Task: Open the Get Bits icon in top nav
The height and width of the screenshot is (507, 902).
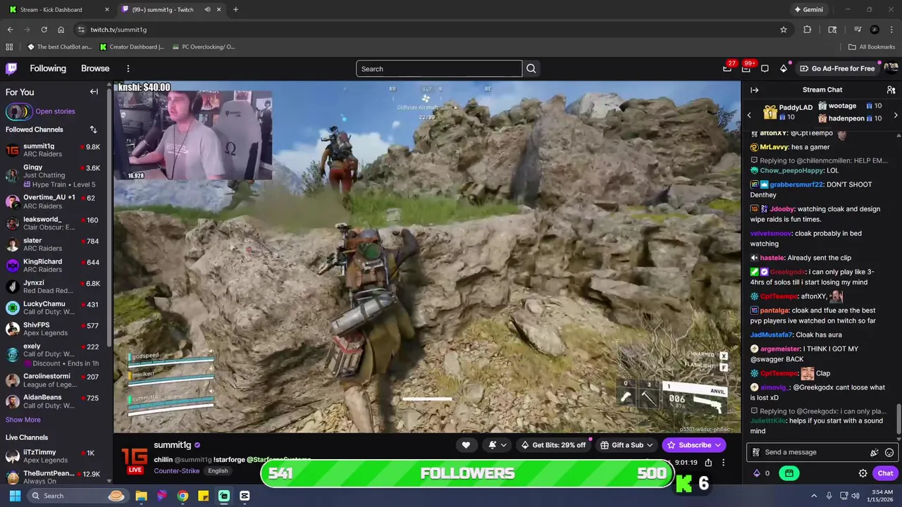Action: point(784,68)
